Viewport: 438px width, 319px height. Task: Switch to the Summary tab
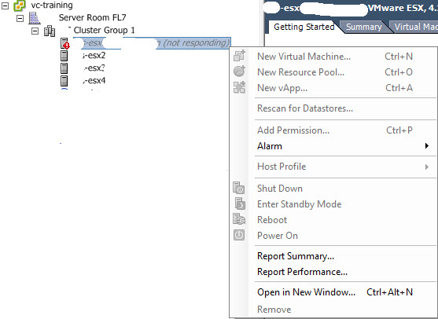point(364,27)
